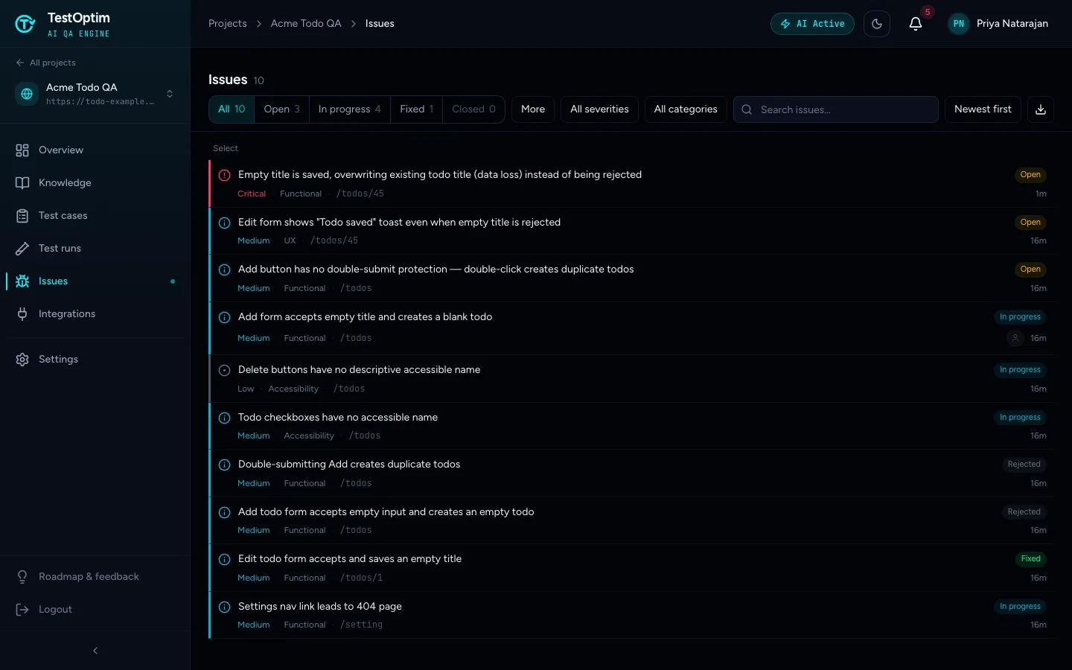Click the Logout arrow icon
Screen dimensions: 1072x670
tap(22, 610)
